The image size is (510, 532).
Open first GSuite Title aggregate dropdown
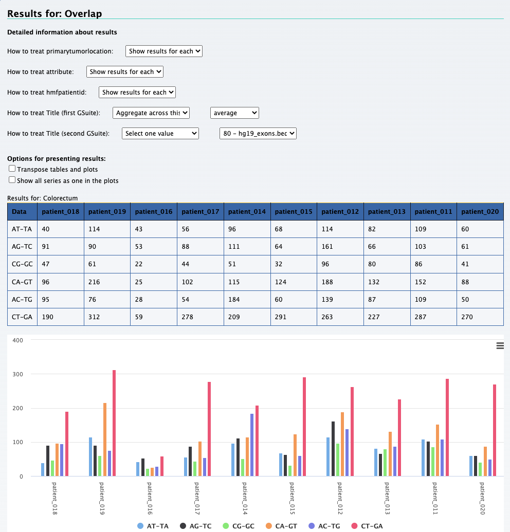151,113
